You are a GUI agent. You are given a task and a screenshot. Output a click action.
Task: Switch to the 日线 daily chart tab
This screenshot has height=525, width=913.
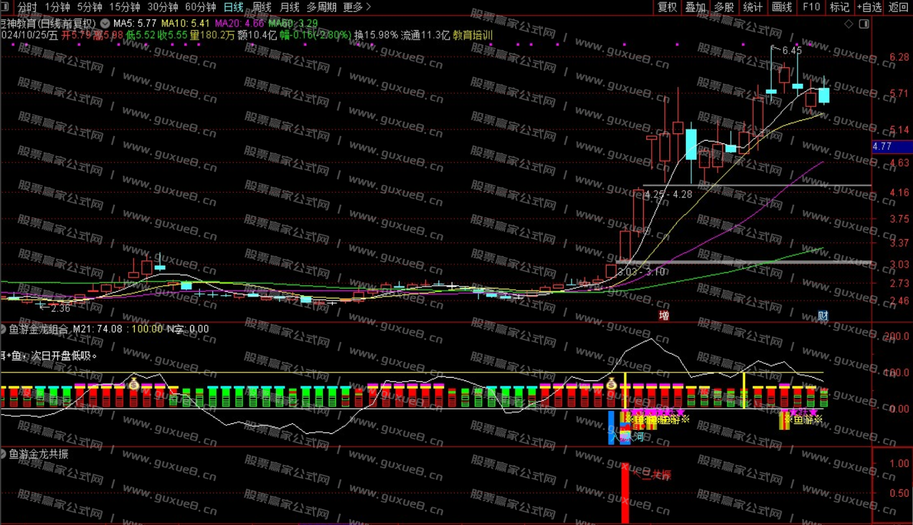pos(233,7)
